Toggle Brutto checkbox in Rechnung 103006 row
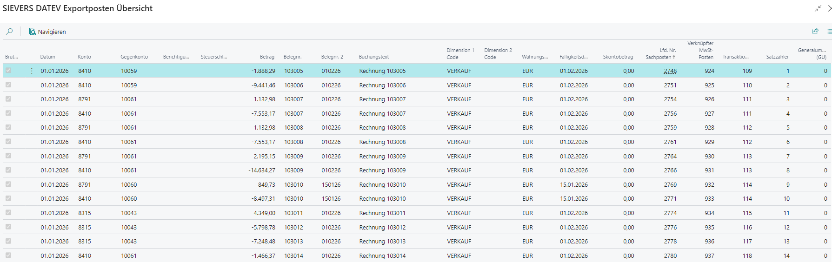This screenshot has width=832, height=262. [x=8, y=85]
